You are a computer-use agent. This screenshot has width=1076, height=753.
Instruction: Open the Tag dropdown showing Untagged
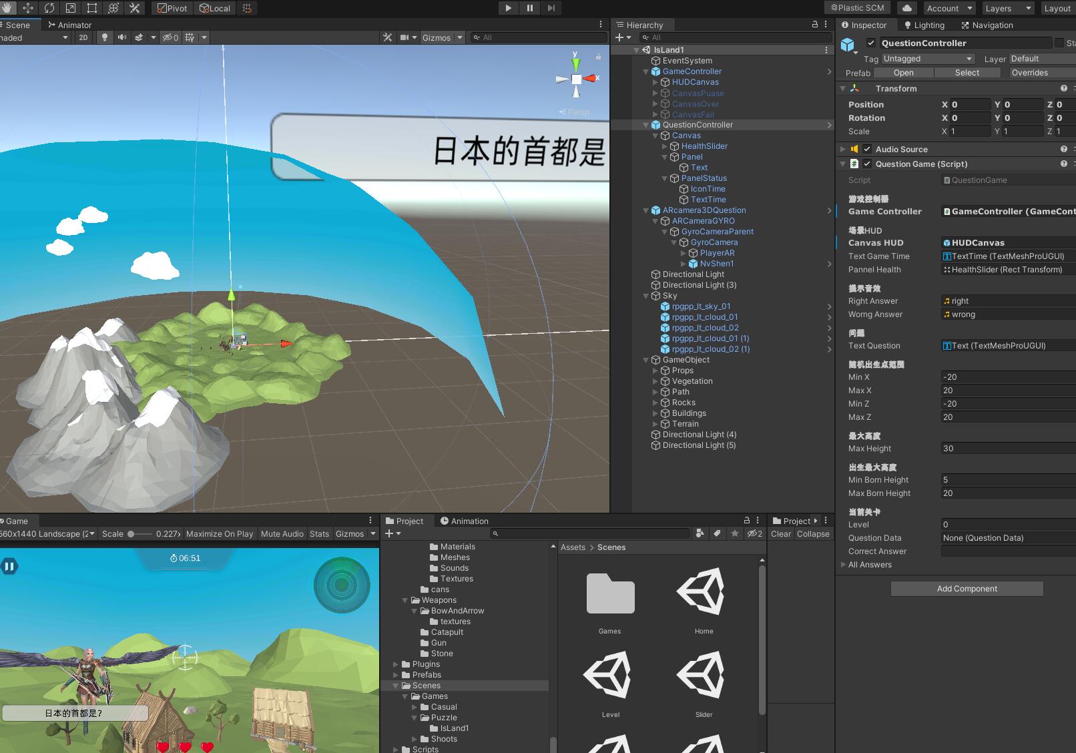pyautogui.click(x=928, y=59)
